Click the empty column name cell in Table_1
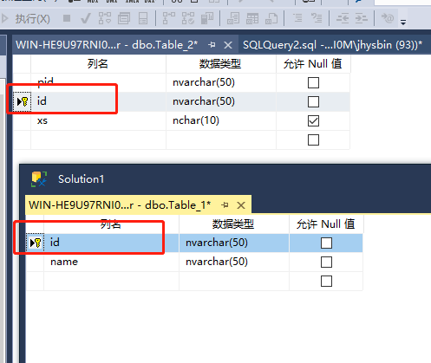Screen dimensions: 431x363 111,281
